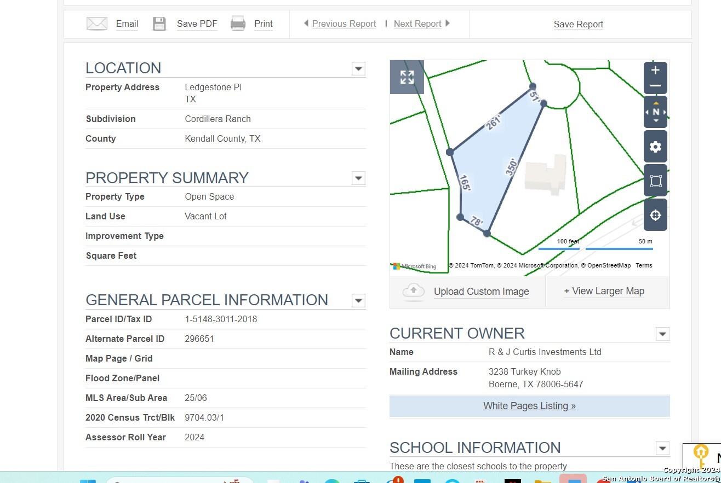The width and height of the screenshot is (721, 483).
Task: Click the Email envelope icon
Action: [96, 24]
